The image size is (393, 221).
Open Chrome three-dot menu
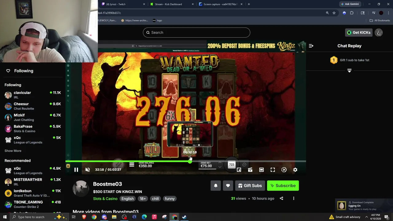coord(388,13)
